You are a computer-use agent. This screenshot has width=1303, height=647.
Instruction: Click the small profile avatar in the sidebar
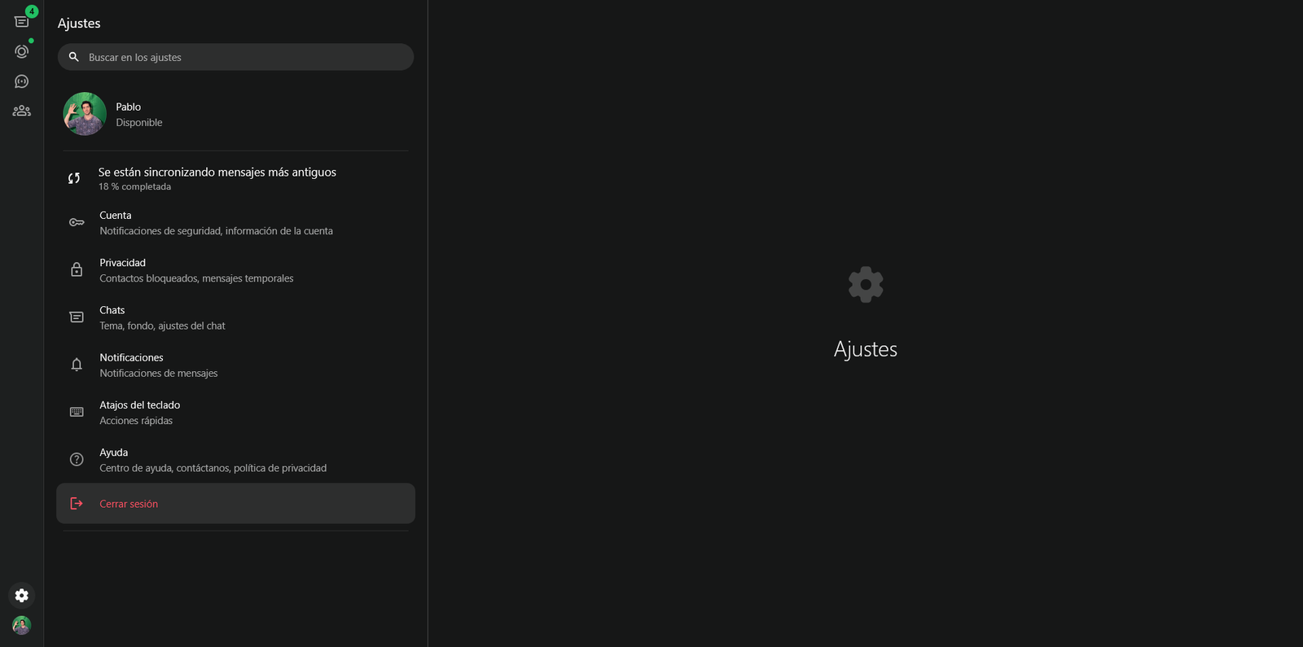coord(22,625)
